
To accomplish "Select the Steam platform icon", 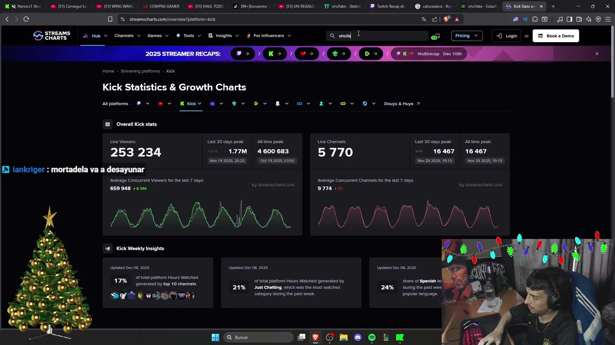I will tap(365, 103).
